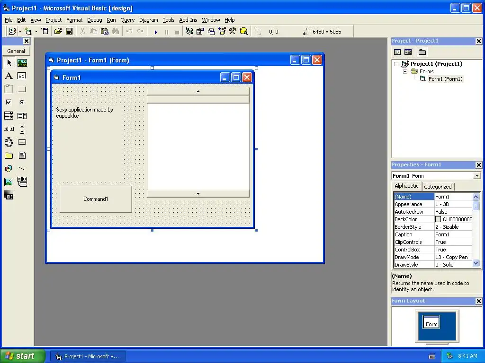This screenshot has height=363, width=485.
Task: Click the label text 'Sexy application made by cupcakke'
Action: click(84, 112)
